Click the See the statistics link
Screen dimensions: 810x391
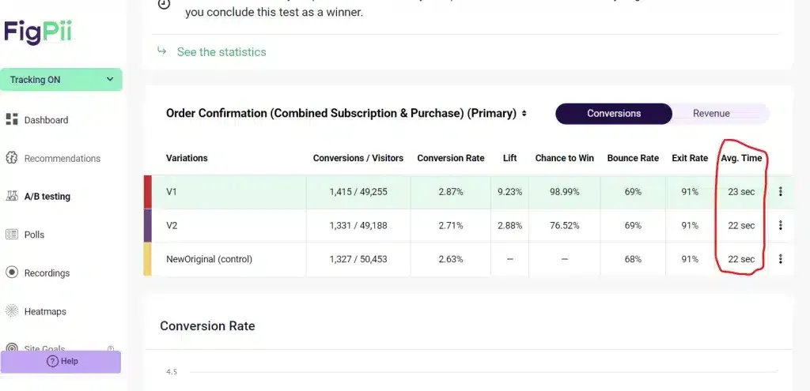click(x=221, y=51)
